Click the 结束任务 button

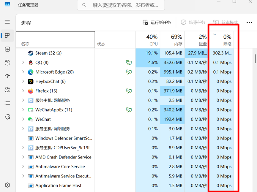pyautogui.click(x=193, y=22)
